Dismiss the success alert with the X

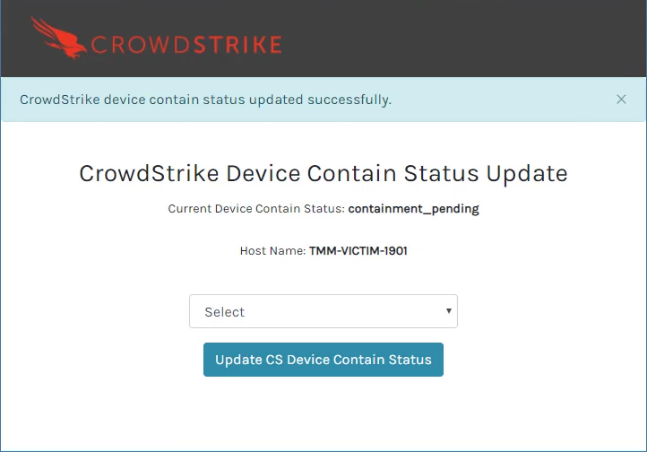click(x=621, y=100)
